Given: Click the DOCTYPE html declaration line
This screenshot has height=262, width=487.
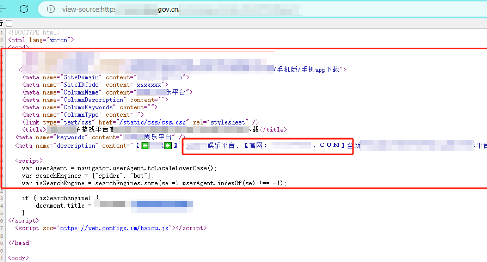Looking at the screenshot, I should click(x=34, y=32).
